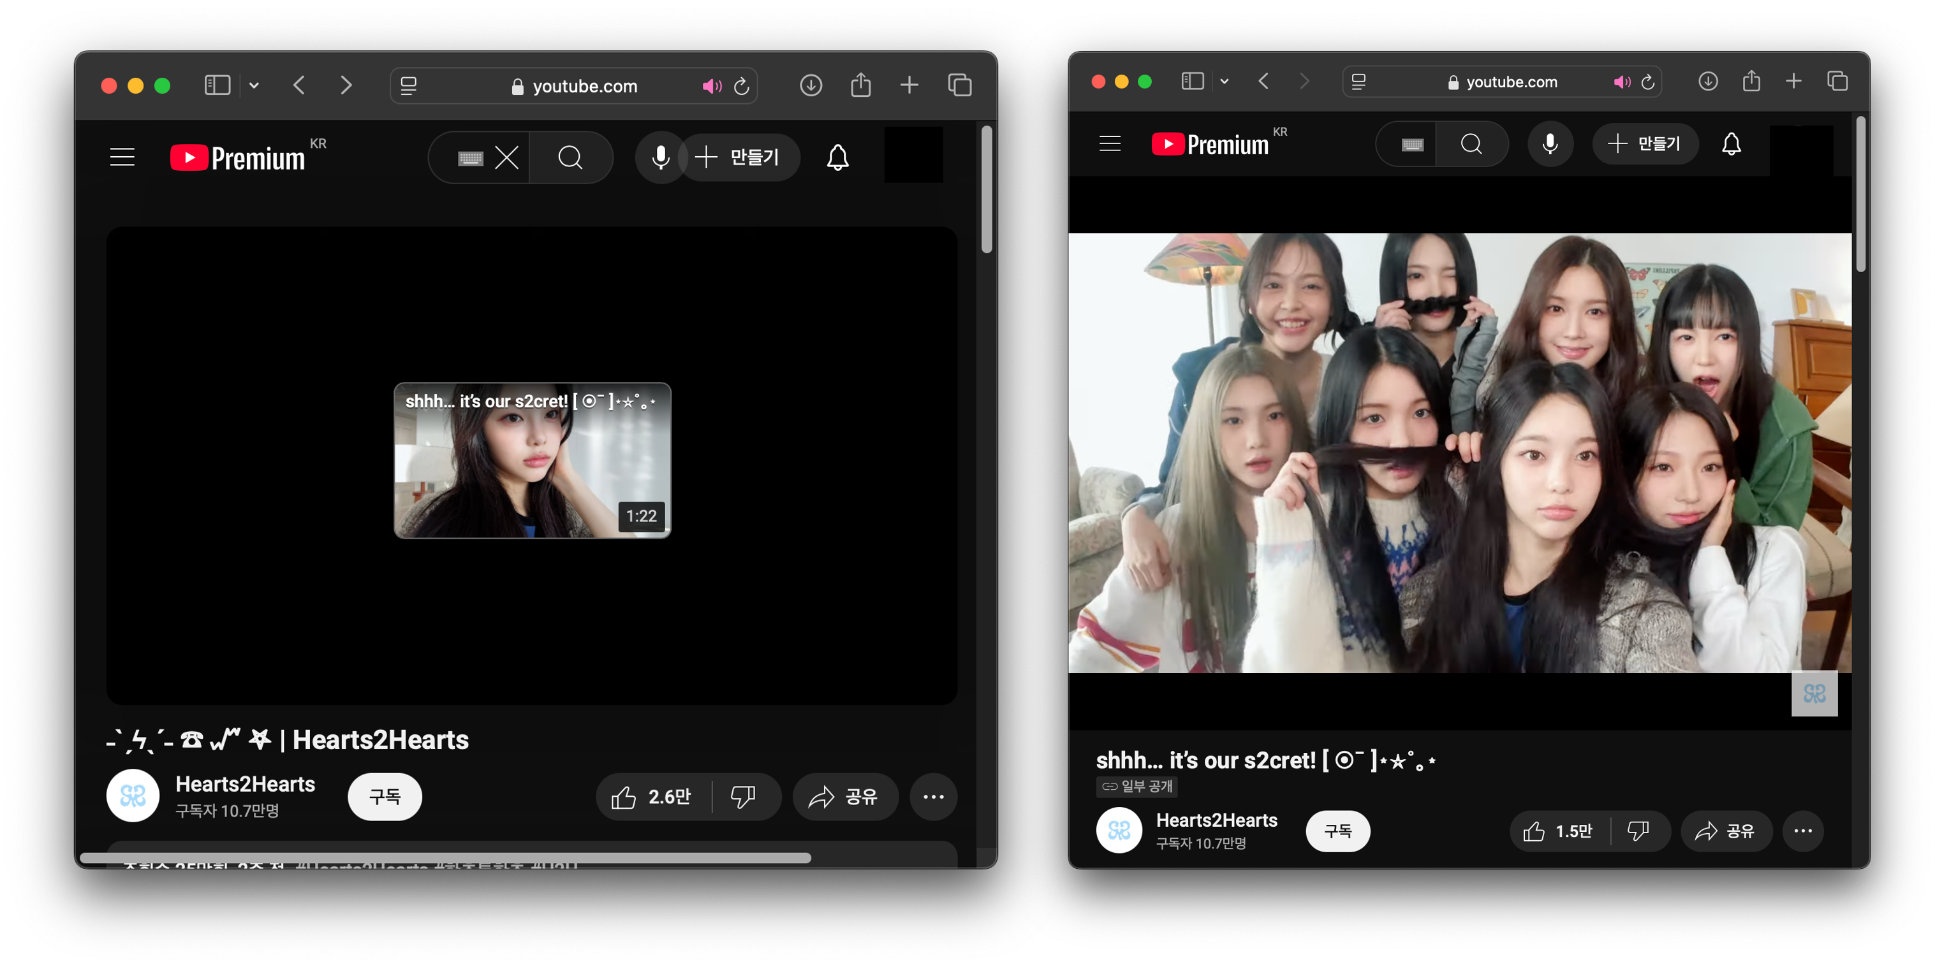
Task: Open Safari downloads icon in right window
Action: coord(1707,81)
